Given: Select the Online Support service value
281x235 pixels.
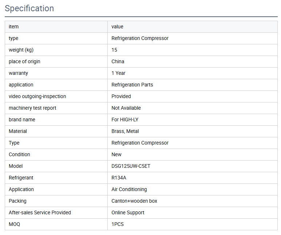Looking at the screenshot, I should pyautogui.click(x=128, y=212).
